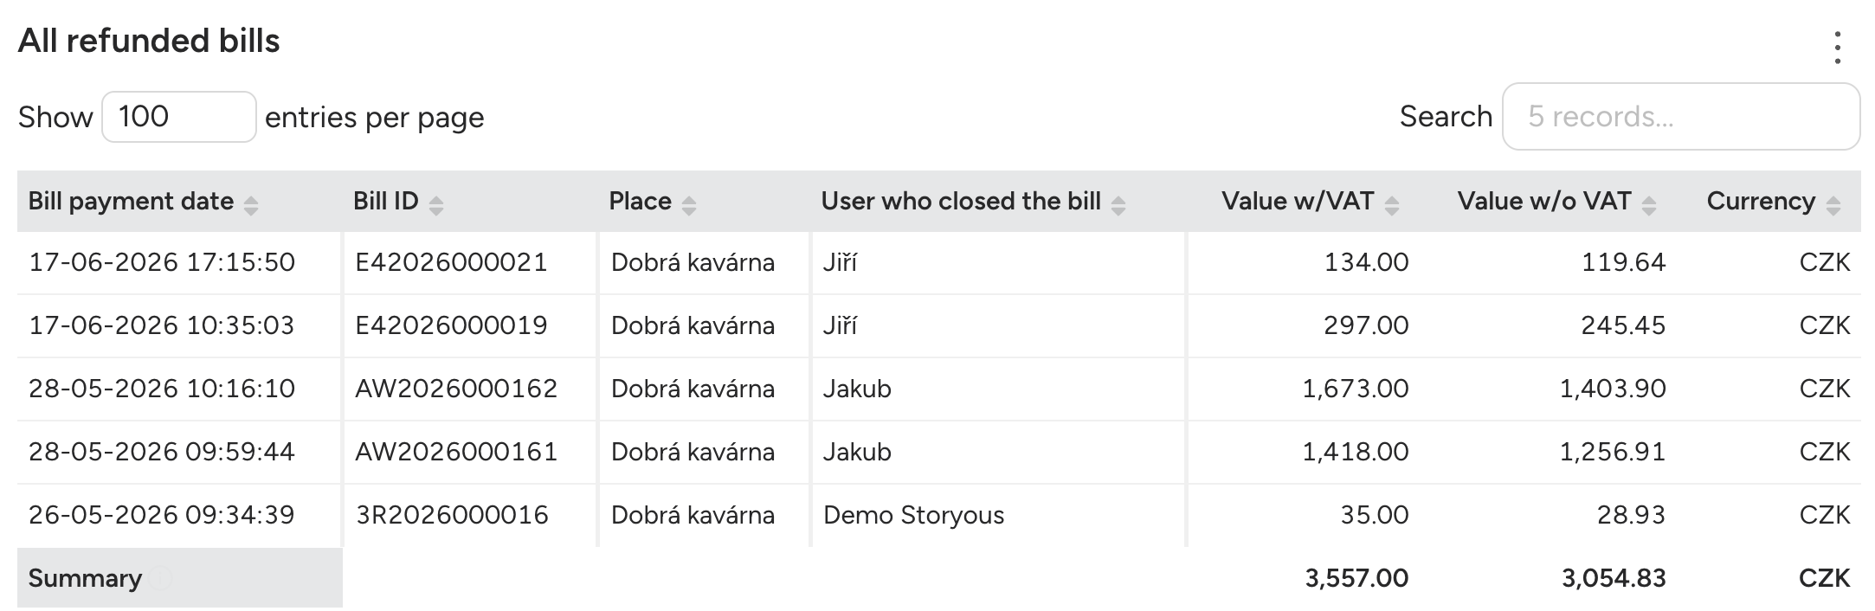
Task: Select bill E42026000019
Action: [x=451, y=325]
